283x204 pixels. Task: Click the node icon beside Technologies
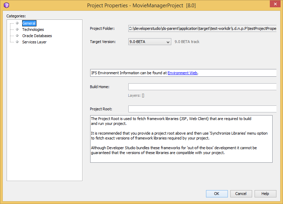17,29
